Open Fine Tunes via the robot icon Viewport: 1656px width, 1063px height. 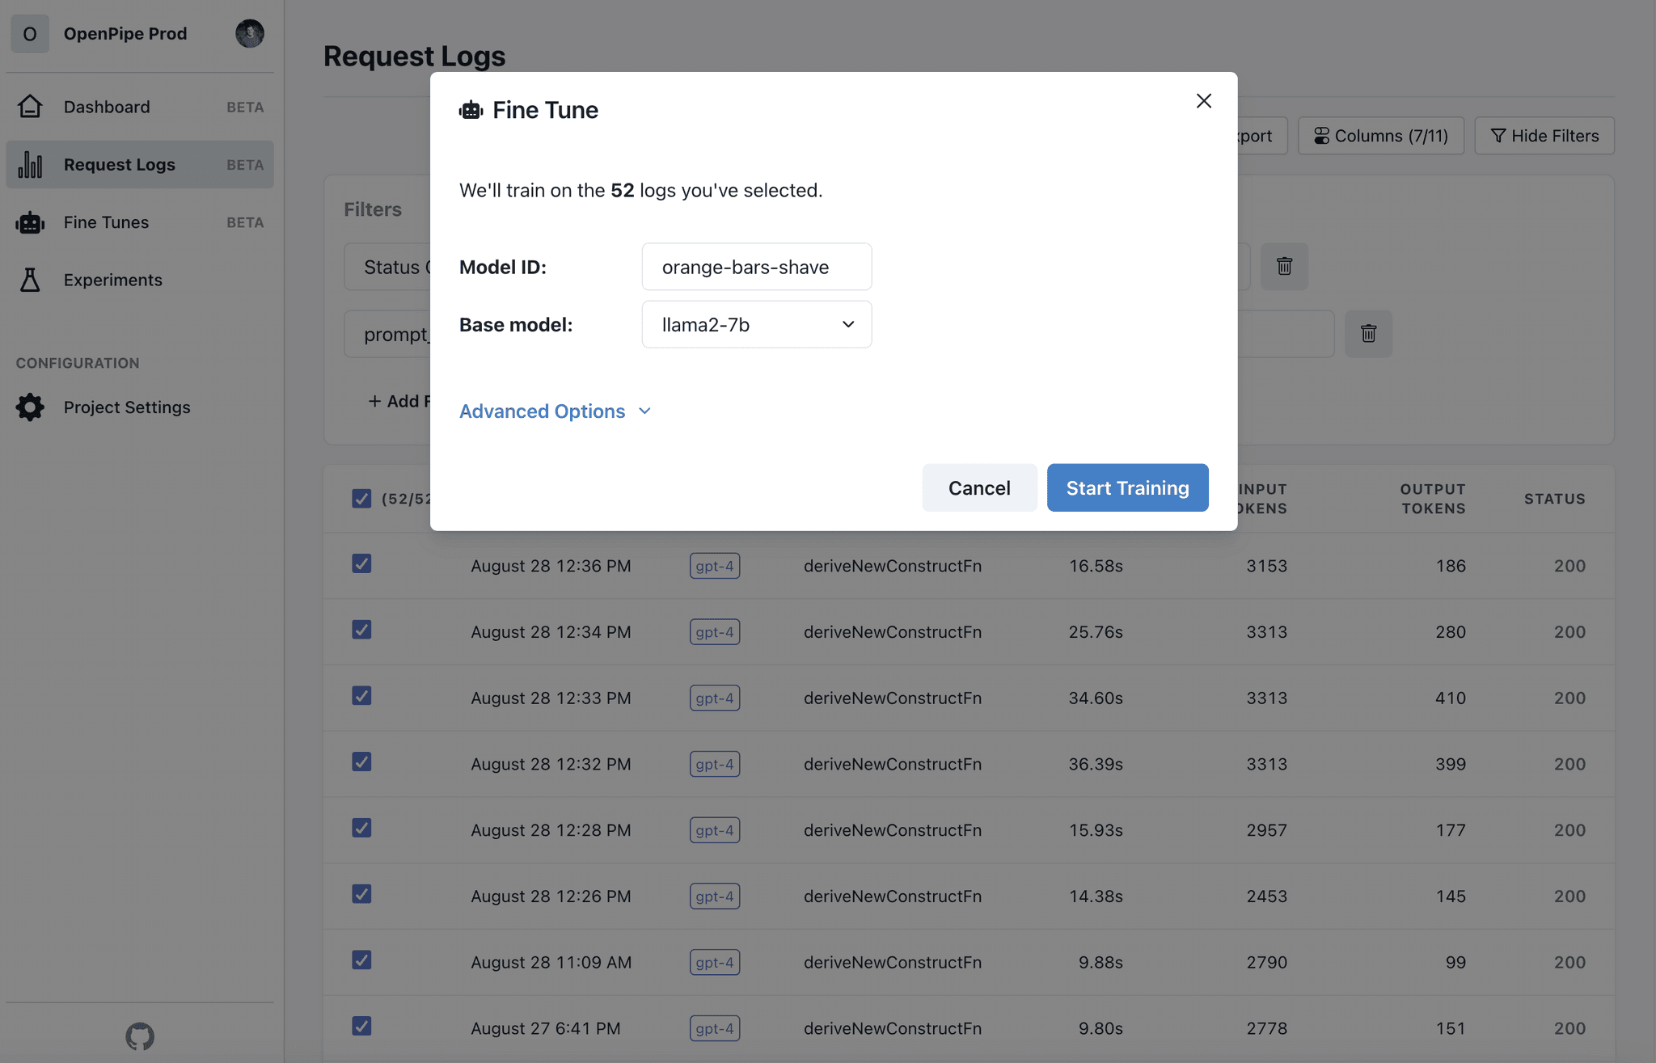click(30, 222)
